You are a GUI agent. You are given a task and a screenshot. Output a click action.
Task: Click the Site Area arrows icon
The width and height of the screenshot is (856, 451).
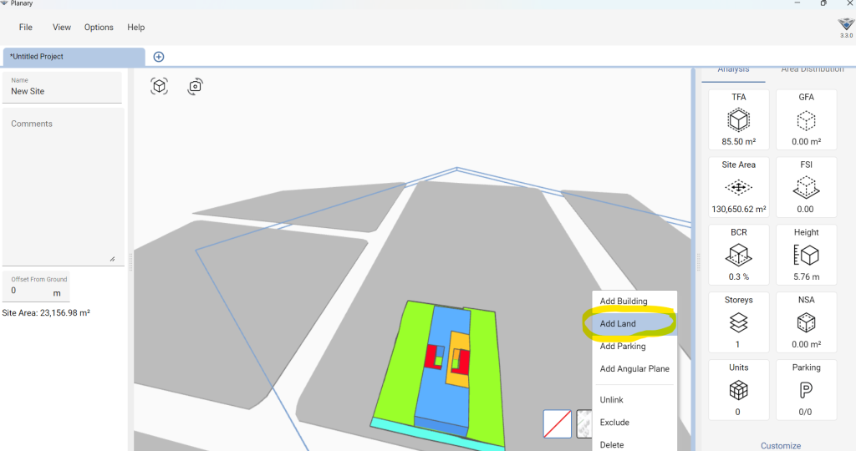click(x=739, y=188)
